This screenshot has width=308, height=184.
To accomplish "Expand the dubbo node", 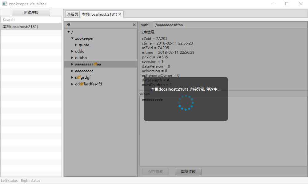I will pyautogui.click(x=72, y=58).
